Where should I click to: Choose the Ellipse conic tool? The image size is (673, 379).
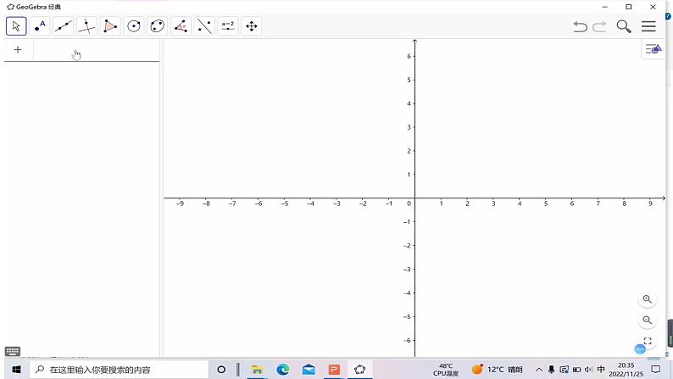point(157,26)
